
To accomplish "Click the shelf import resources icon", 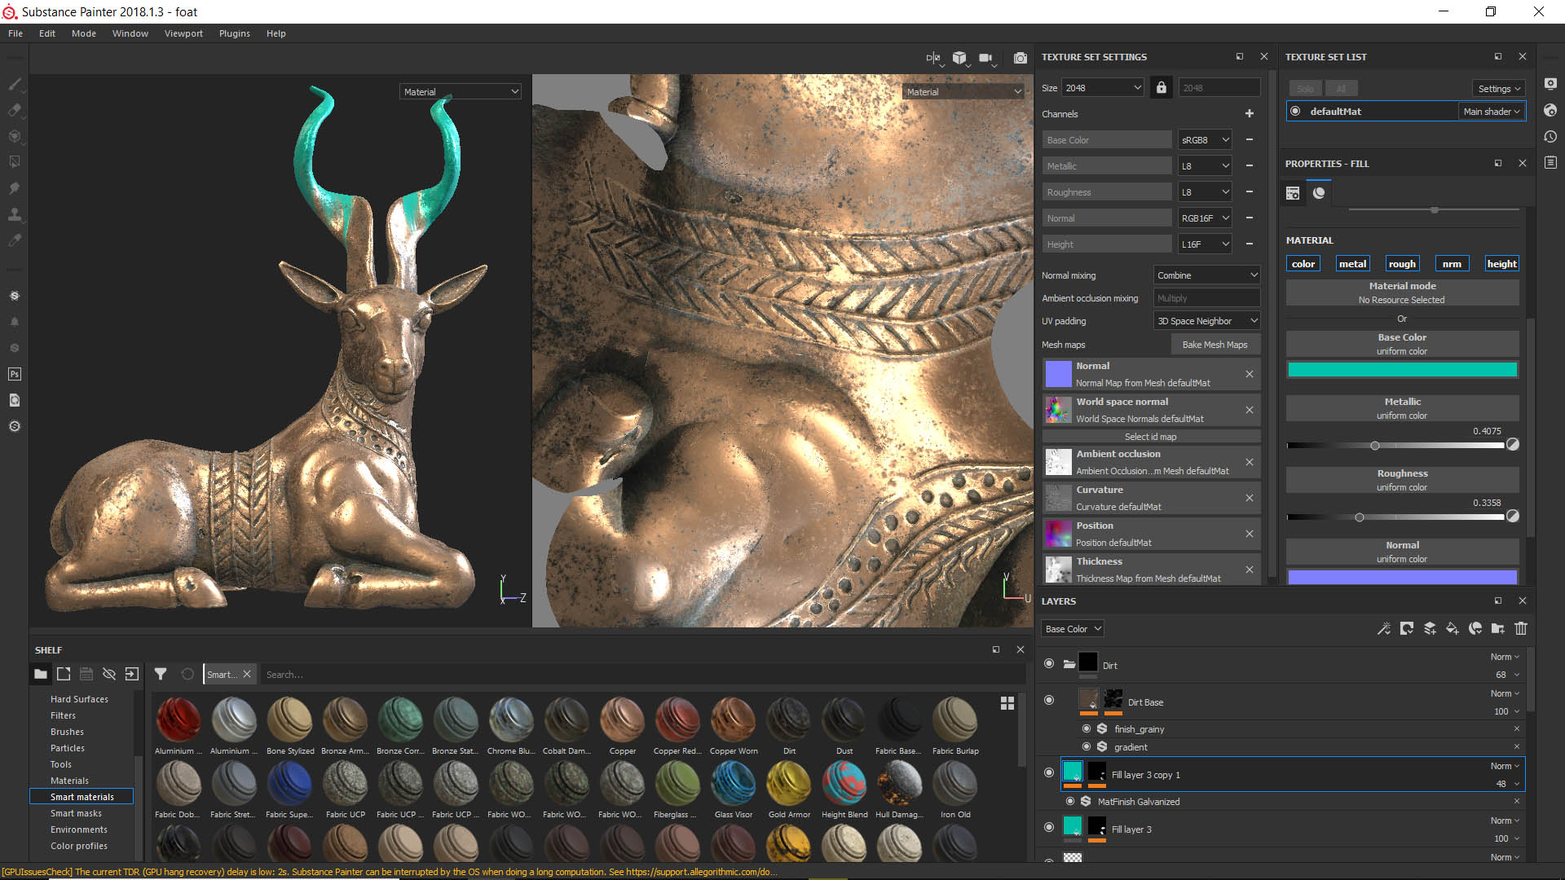I will (132, 674).
